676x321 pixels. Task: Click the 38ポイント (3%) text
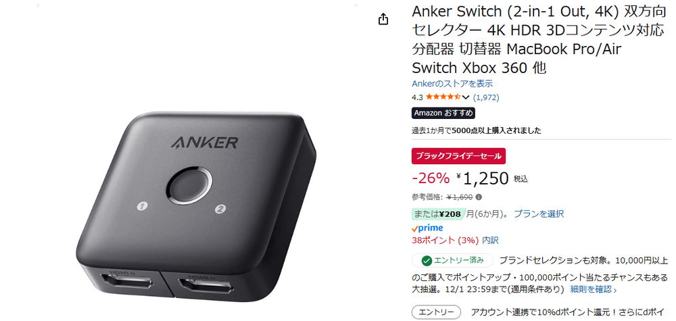coord(444,241)
